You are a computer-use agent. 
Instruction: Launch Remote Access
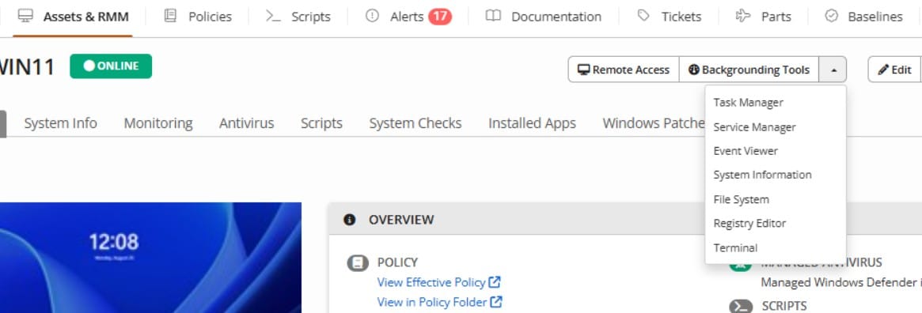click(624, 70)
